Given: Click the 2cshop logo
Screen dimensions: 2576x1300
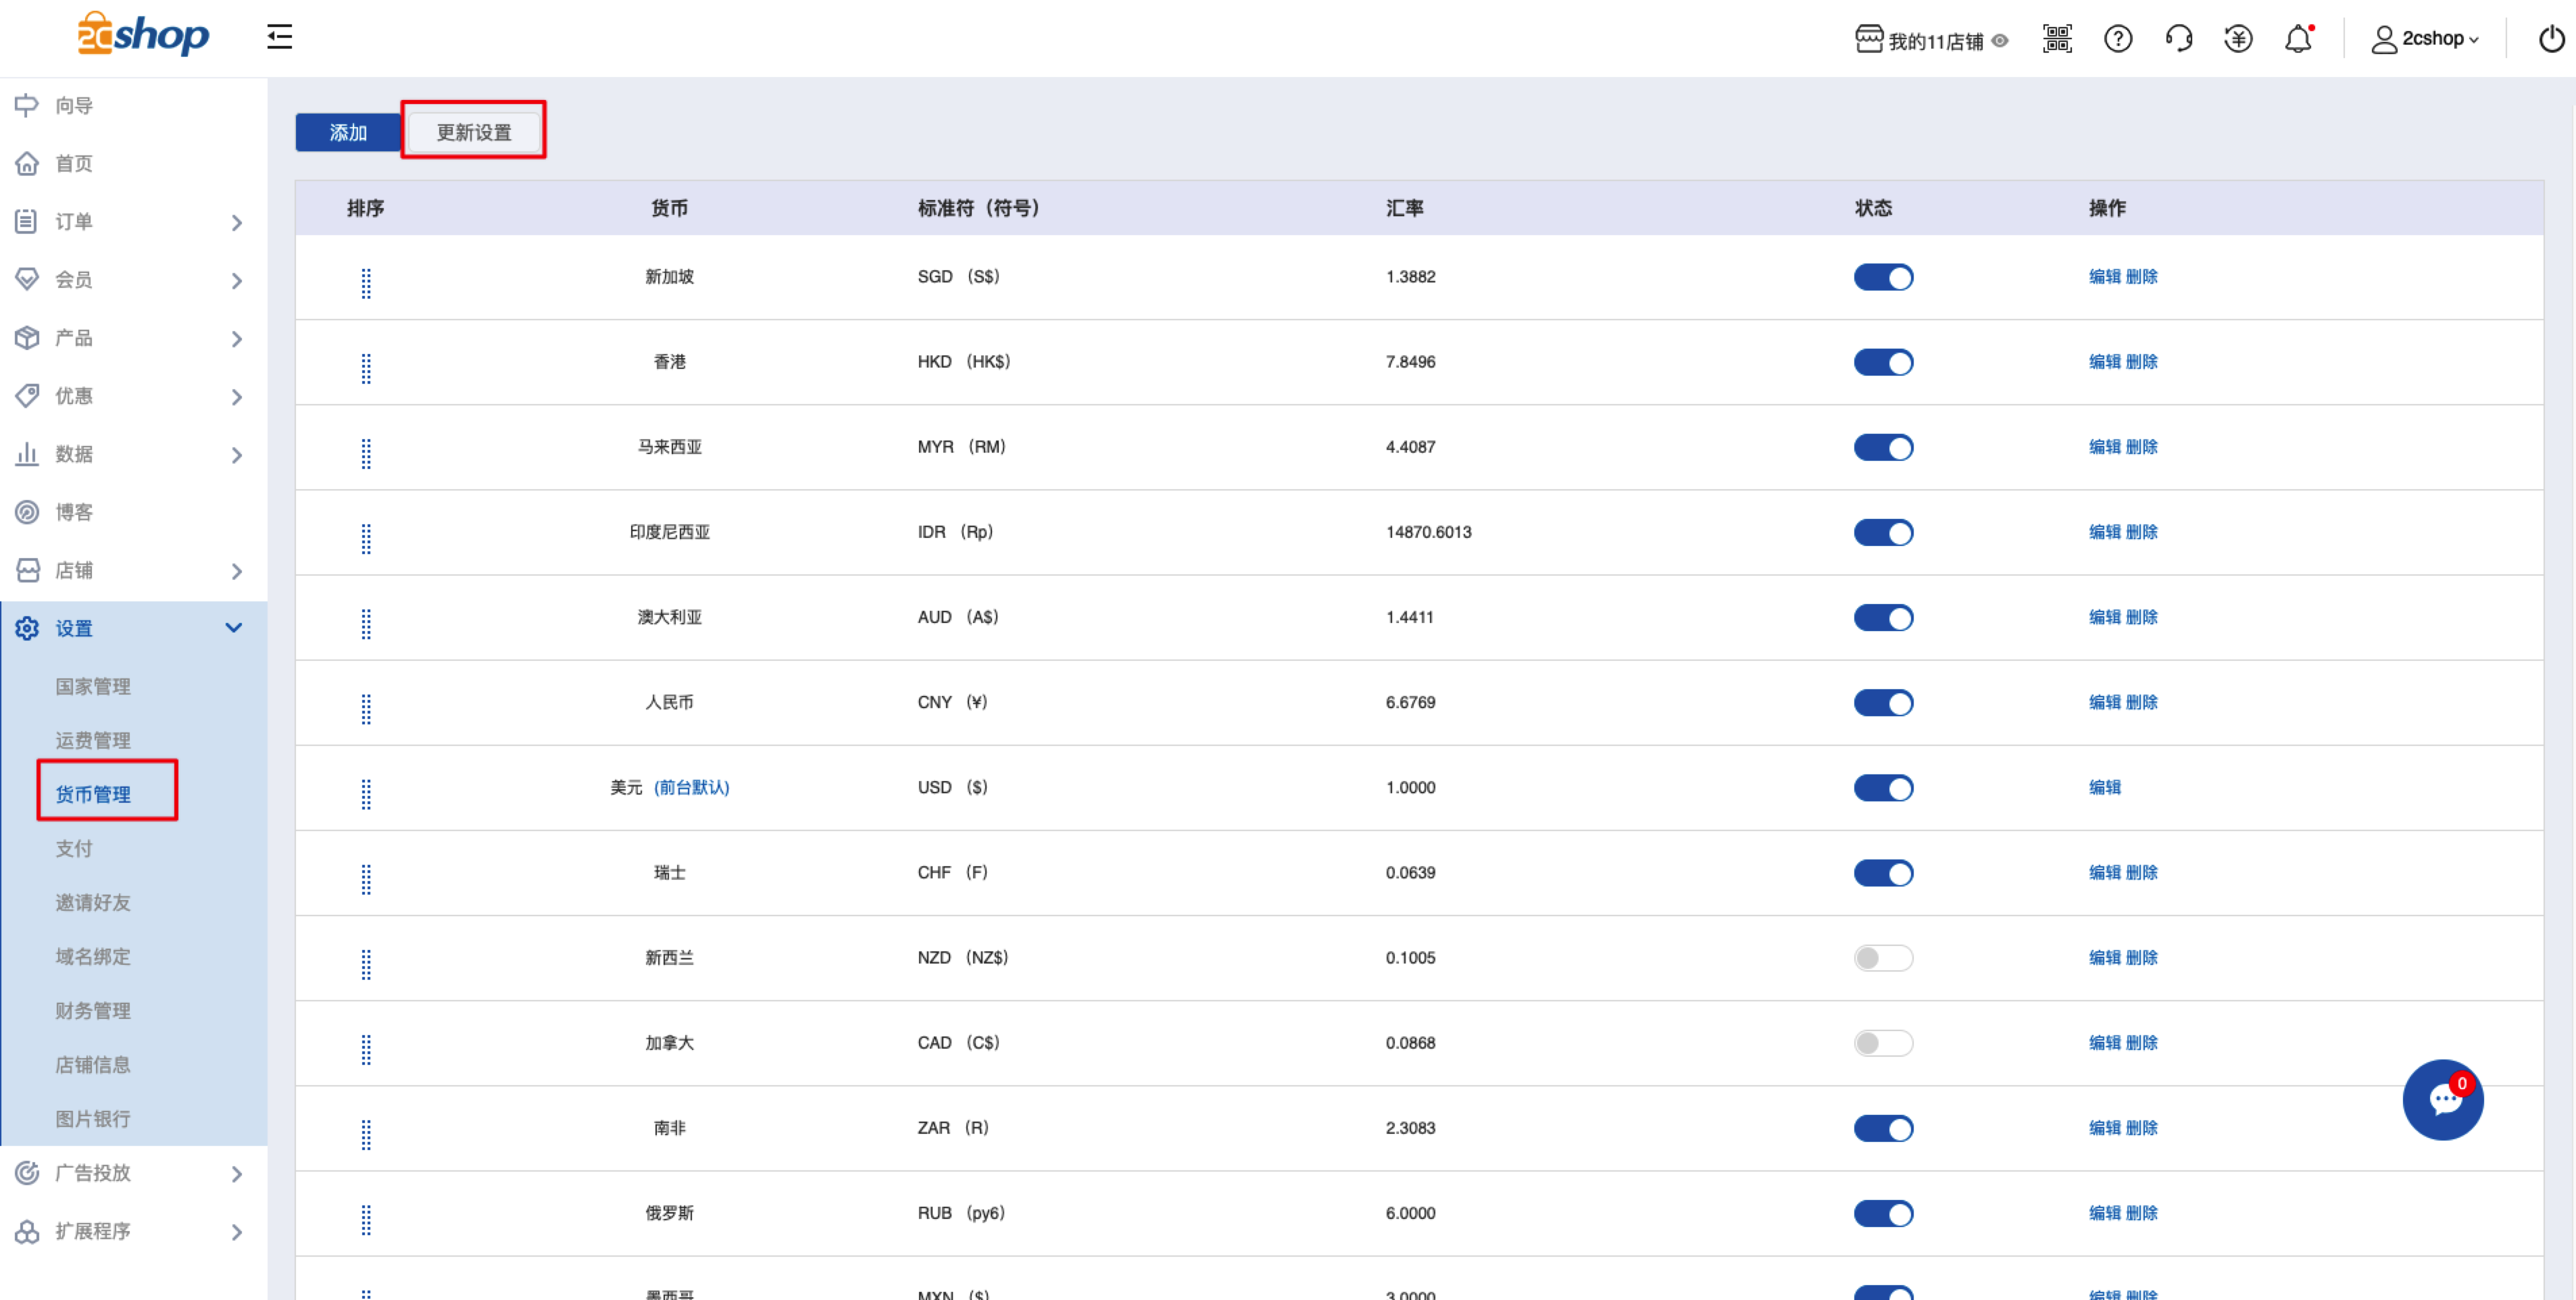Looking at the screenshot, I should pyautogui.click(x=143, y=35).
